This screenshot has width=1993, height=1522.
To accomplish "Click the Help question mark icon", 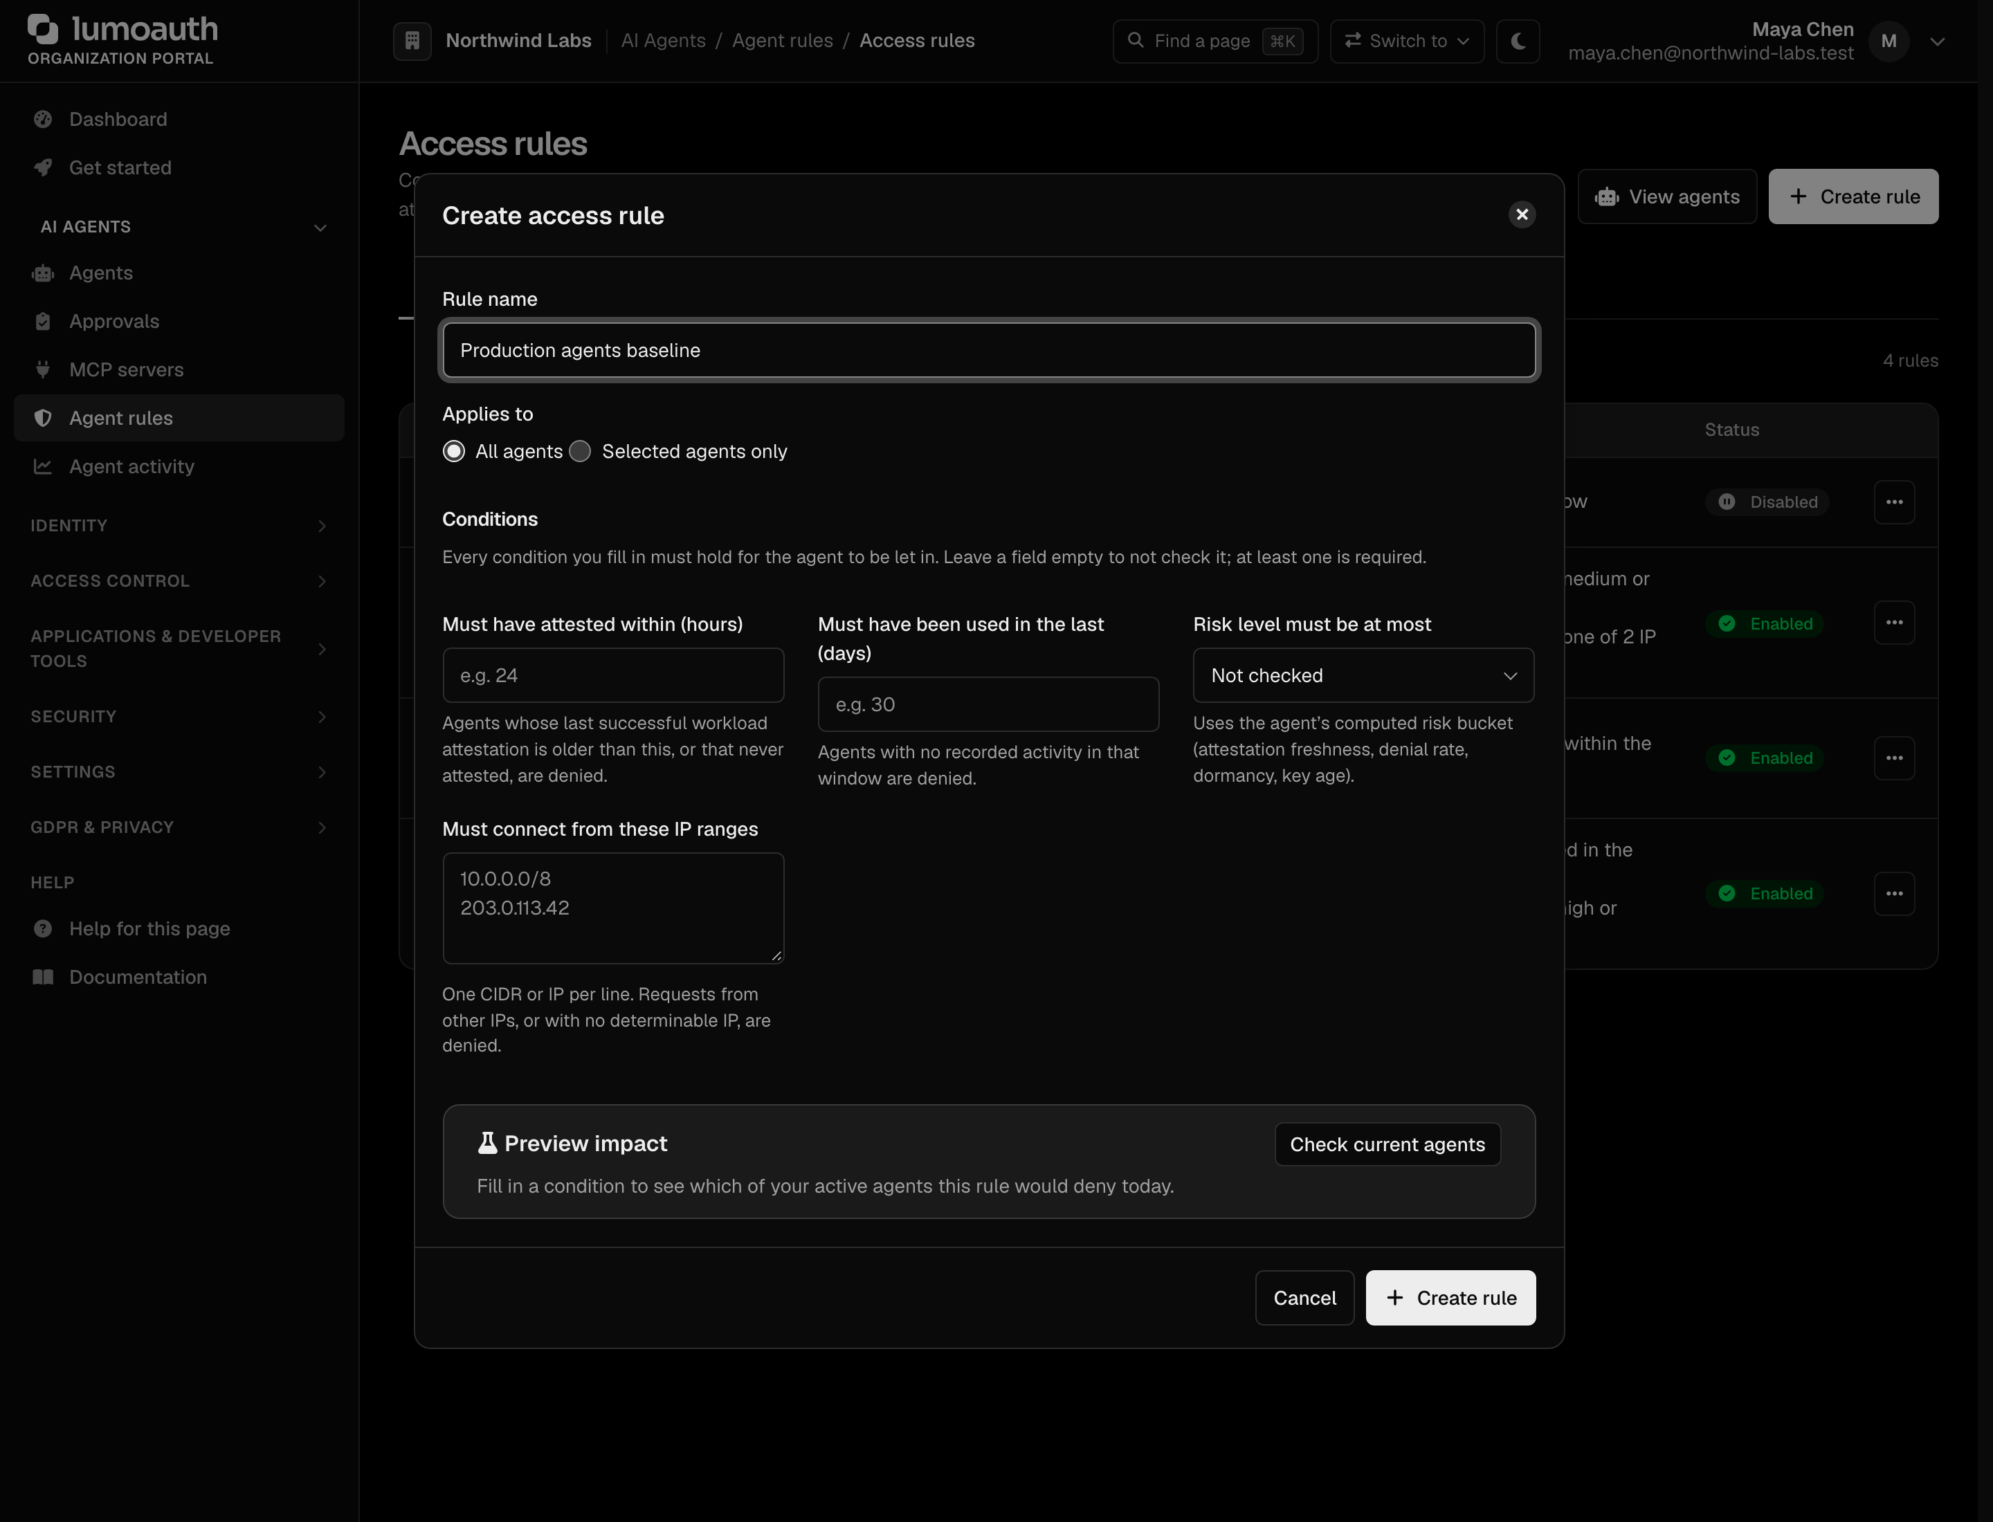I will [x=43, y=928].
